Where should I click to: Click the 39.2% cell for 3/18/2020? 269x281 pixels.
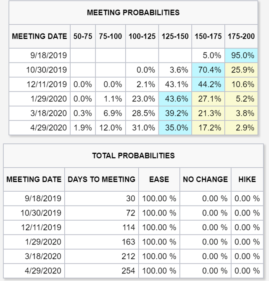pos(175,113)
